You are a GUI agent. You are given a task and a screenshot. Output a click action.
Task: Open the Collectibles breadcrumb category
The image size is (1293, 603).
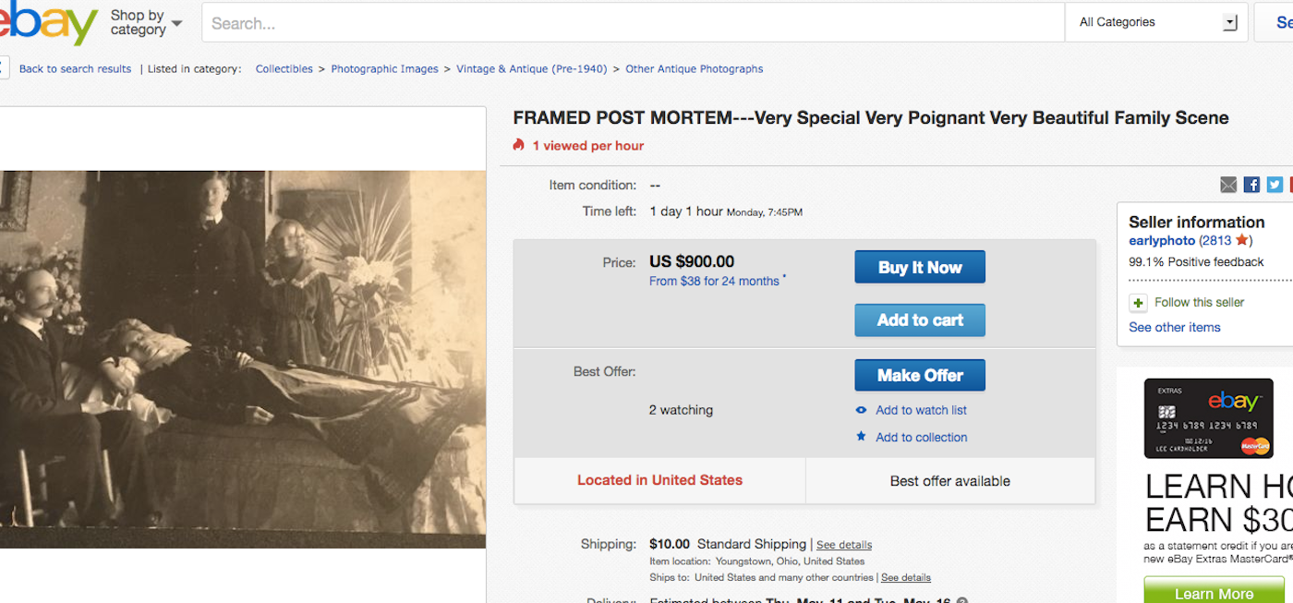[x=284, y=69]
